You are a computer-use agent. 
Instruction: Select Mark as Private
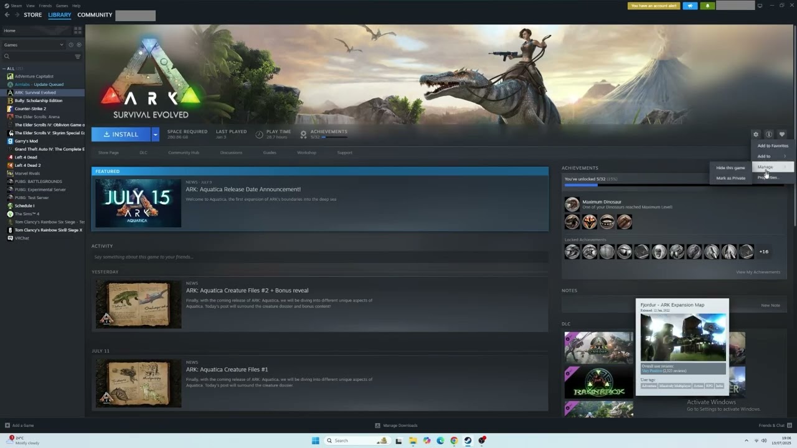click(730, 178)
